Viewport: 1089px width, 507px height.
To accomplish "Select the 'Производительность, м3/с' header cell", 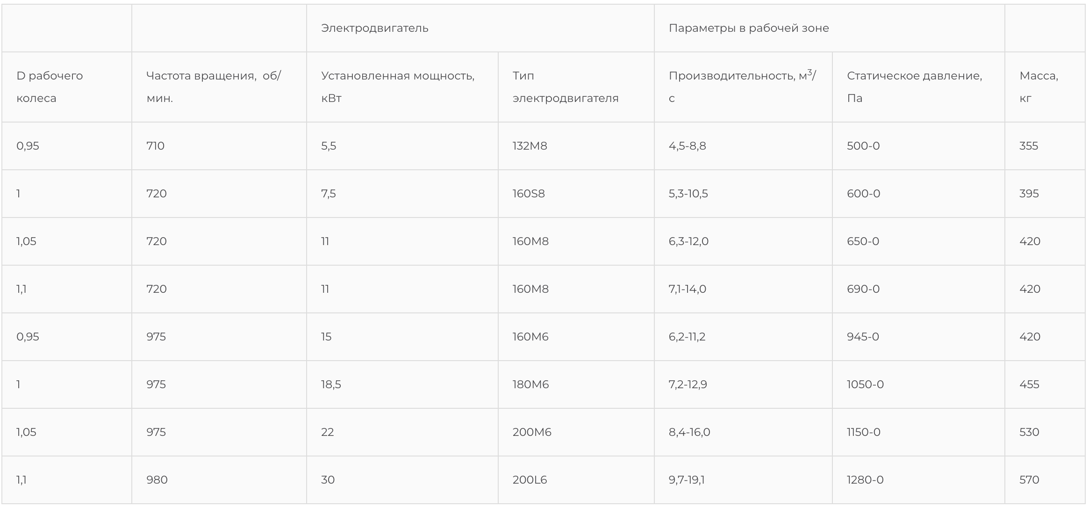I will click(x=742, y=87).
